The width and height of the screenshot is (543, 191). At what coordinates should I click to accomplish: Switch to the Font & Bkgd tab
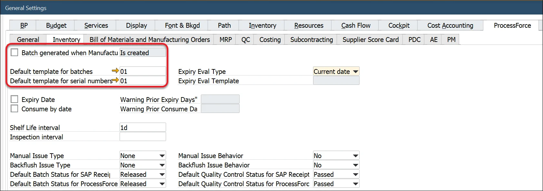(182, 25)
